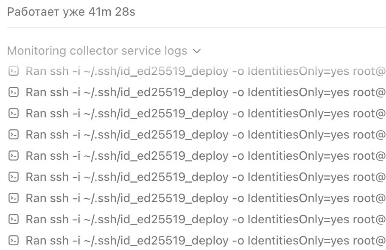Click the terminal icon of the sixth ssh command
386x250 pixels.
pos(14,177)
